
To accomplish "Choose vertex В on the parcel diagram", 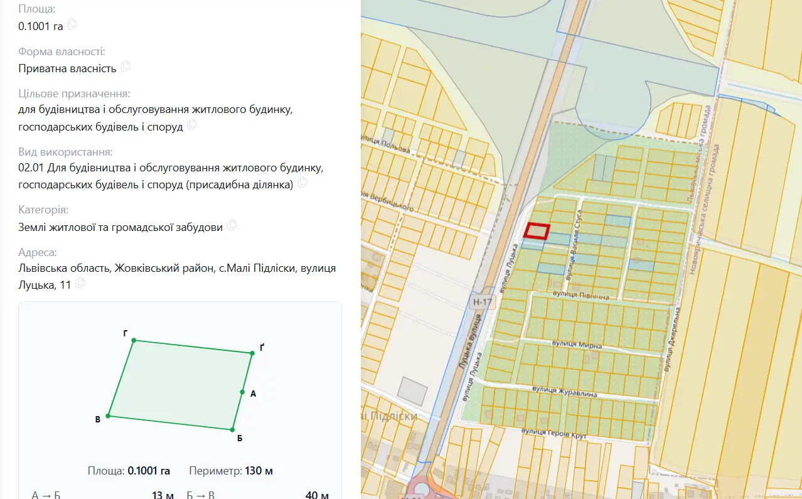I will click(x=109, y=416).
